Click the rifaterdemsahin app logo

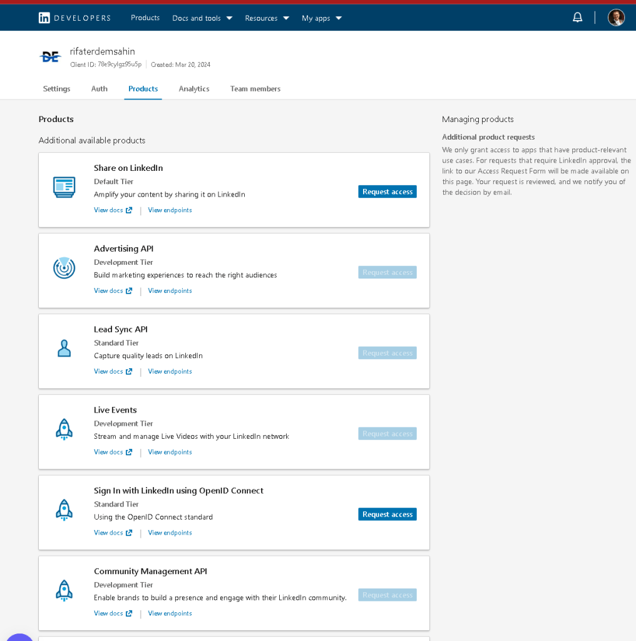pyautogui.click(x=50, y=57)
